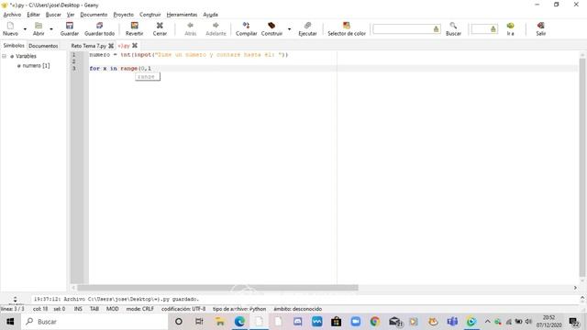Click the system volume speaker icon
587x330 pixels.
(528, 322)
